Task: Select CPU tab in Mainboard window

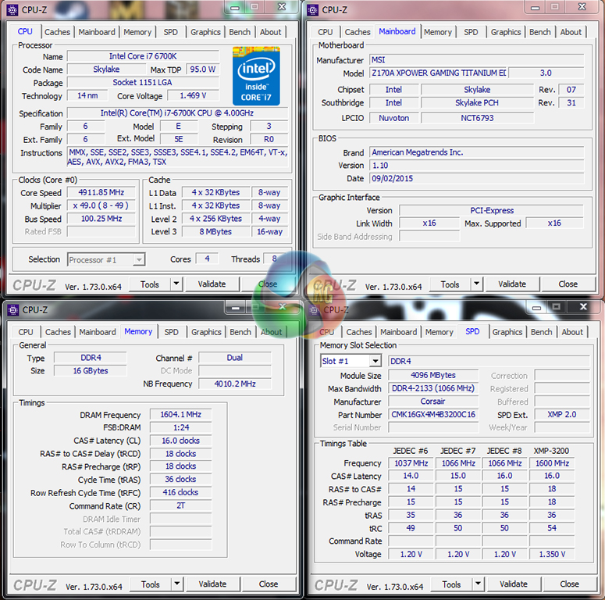Action: click(326, 32)
